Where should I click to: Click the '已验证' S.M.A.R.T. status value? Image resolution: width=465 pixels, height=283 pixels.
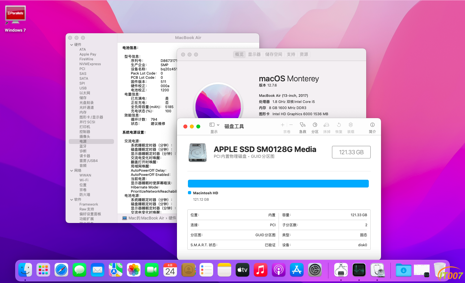click(270, 245)
